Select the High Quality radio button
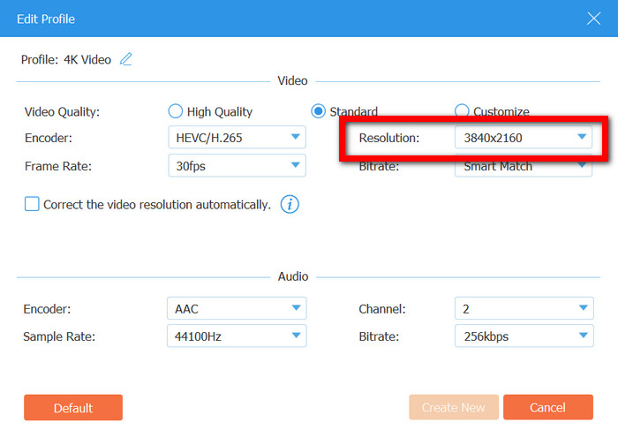 click(176, 111)
